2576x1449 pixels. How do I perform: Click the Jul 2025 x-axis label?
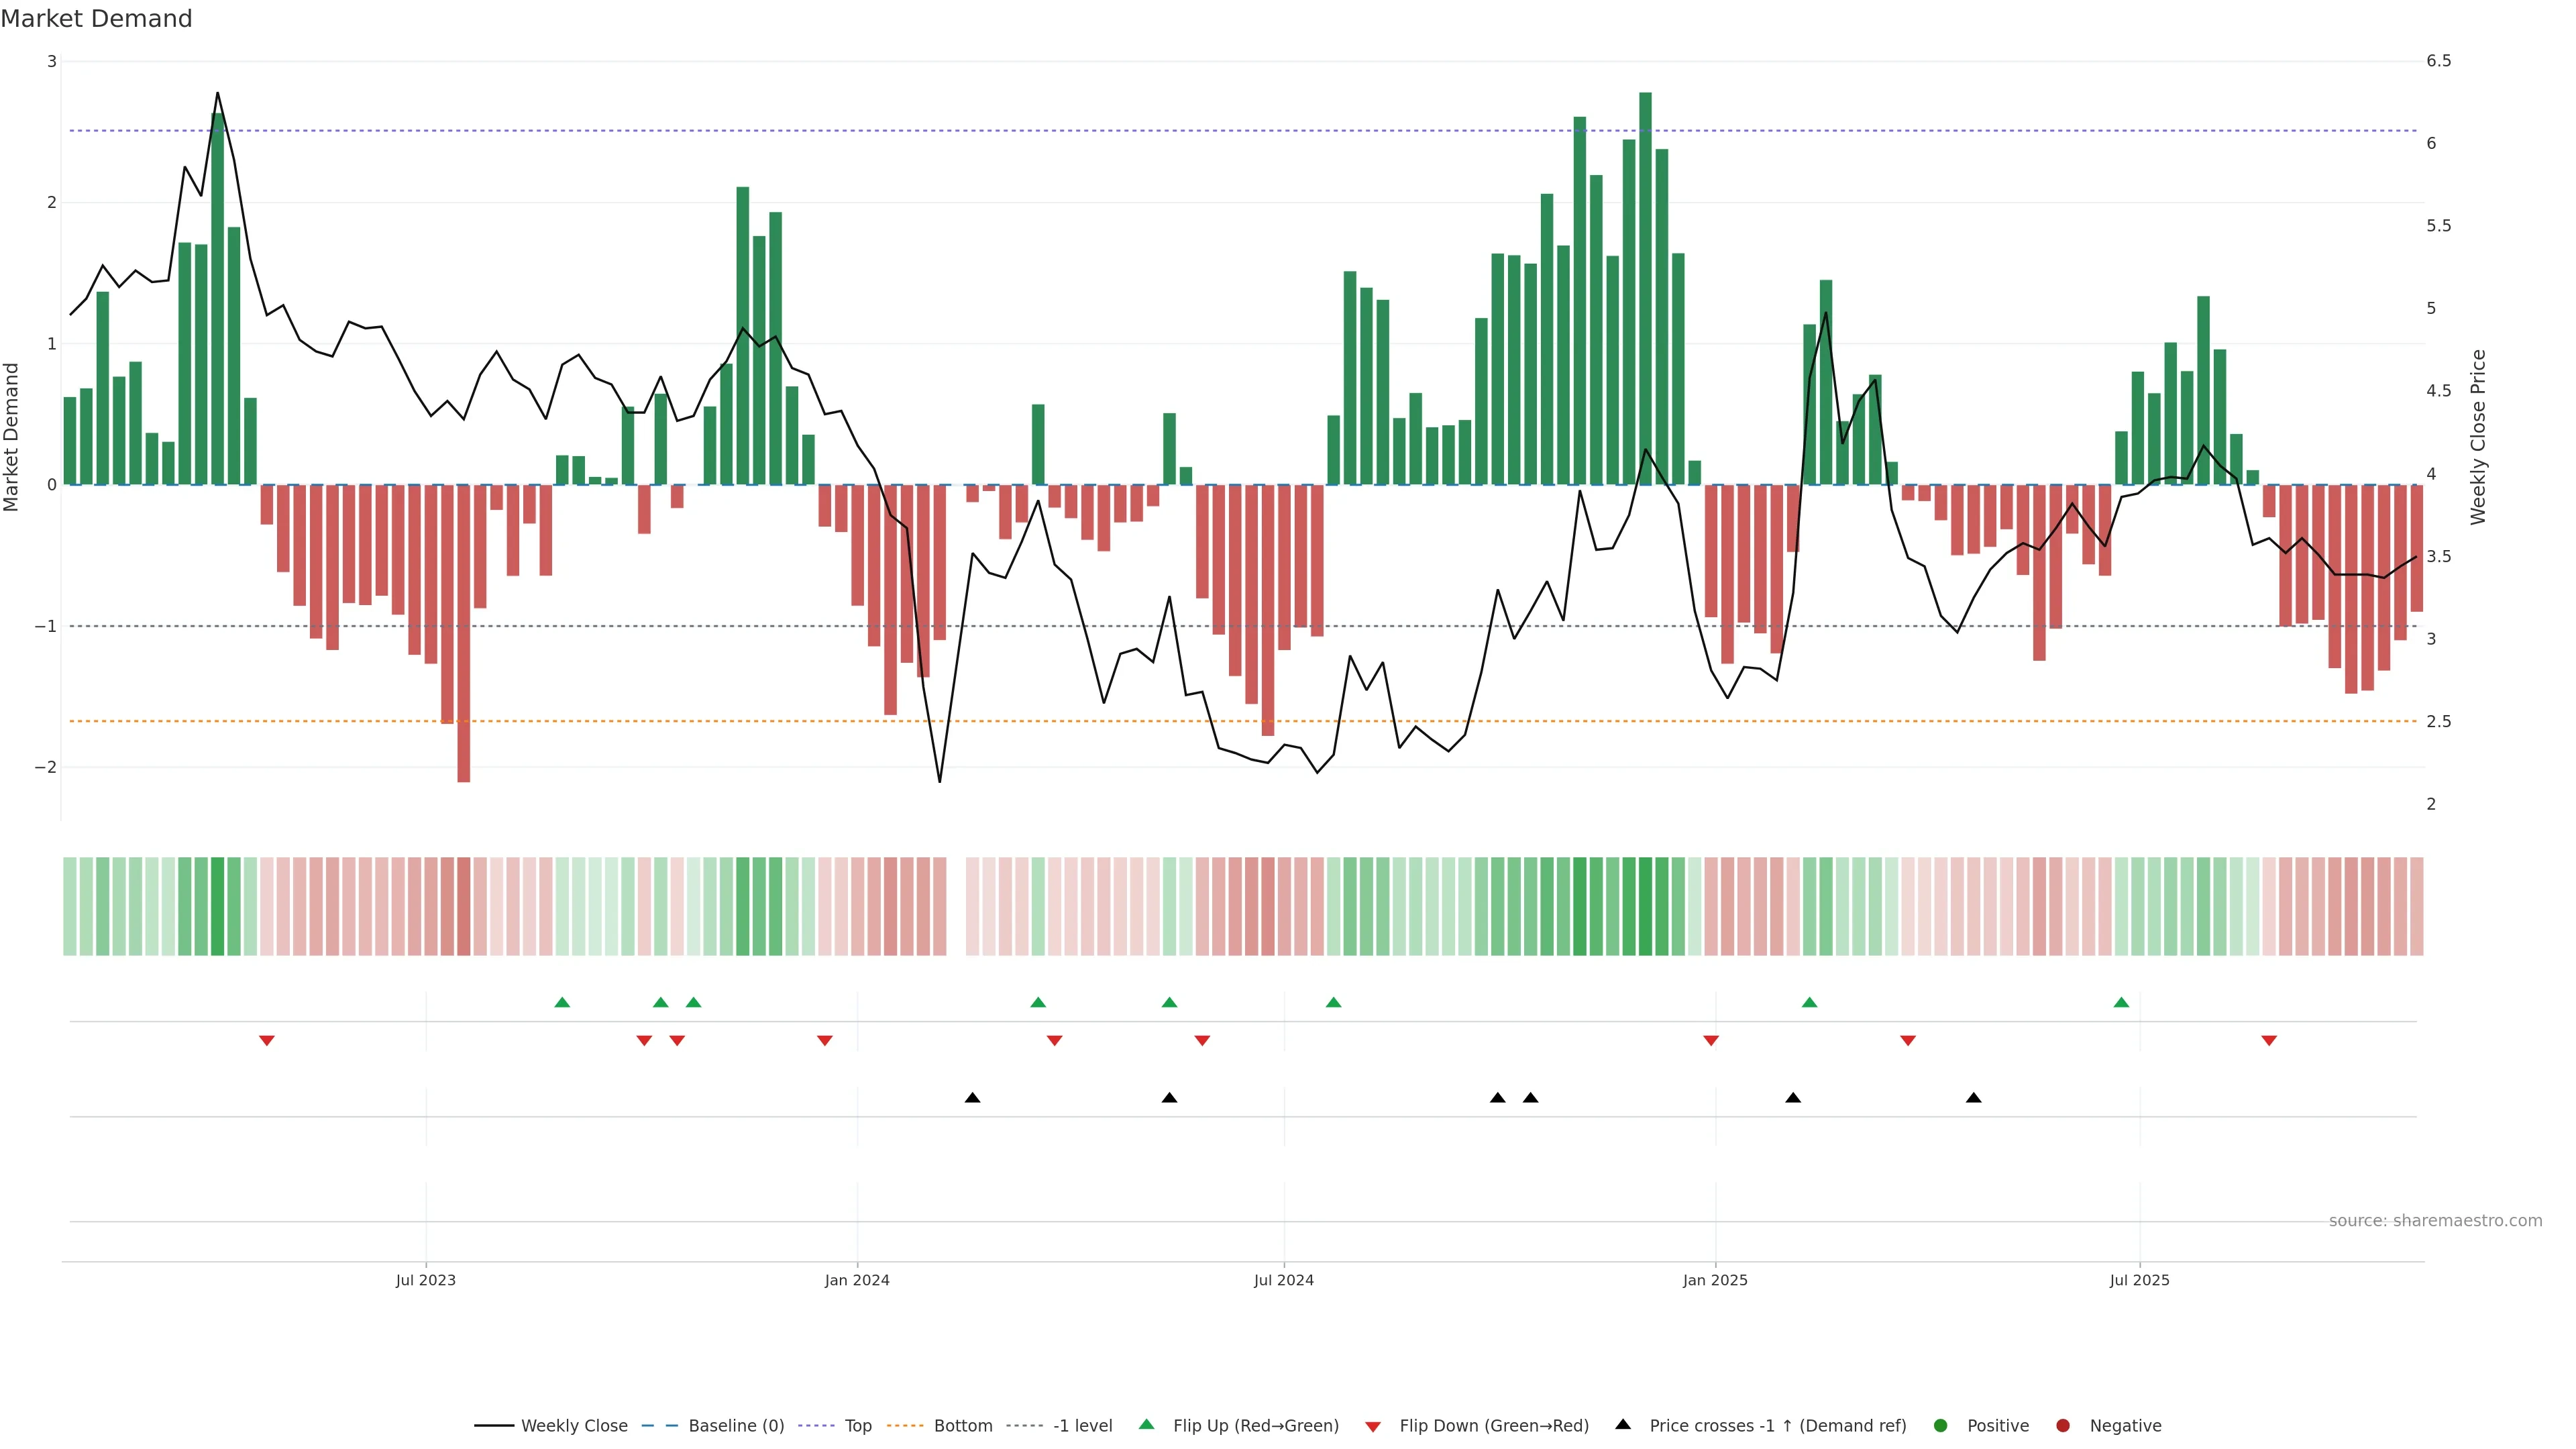pyautogui.click(x=2139, y=1280)
